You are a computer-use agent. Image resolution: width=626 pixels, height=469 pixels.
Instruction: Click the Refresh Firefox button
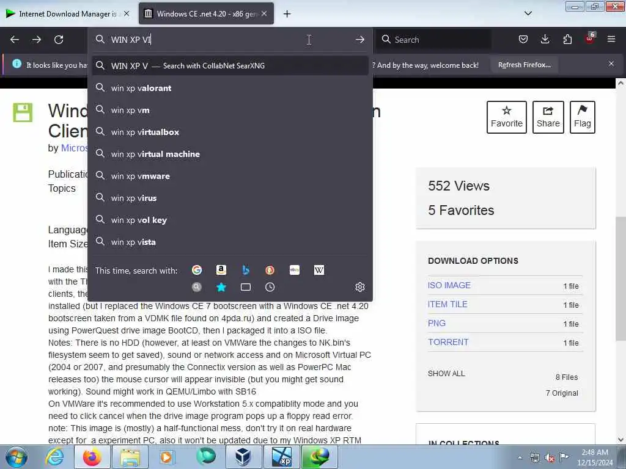[x=524, y=65]
